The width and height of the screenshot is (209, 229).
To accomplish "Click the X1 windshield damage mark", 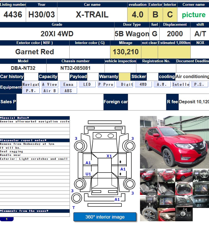I will pyautogui.click(x=109, y=156).
